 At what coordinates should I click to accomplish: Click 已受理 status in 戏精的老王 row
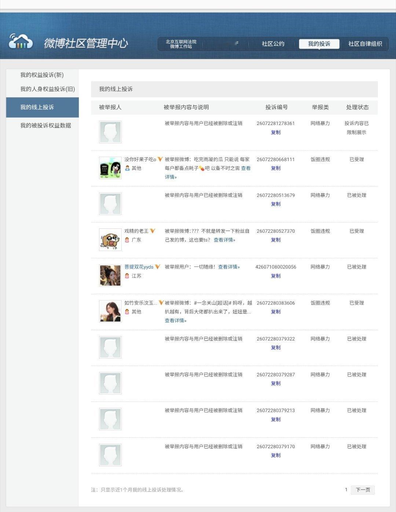[357, 231]
